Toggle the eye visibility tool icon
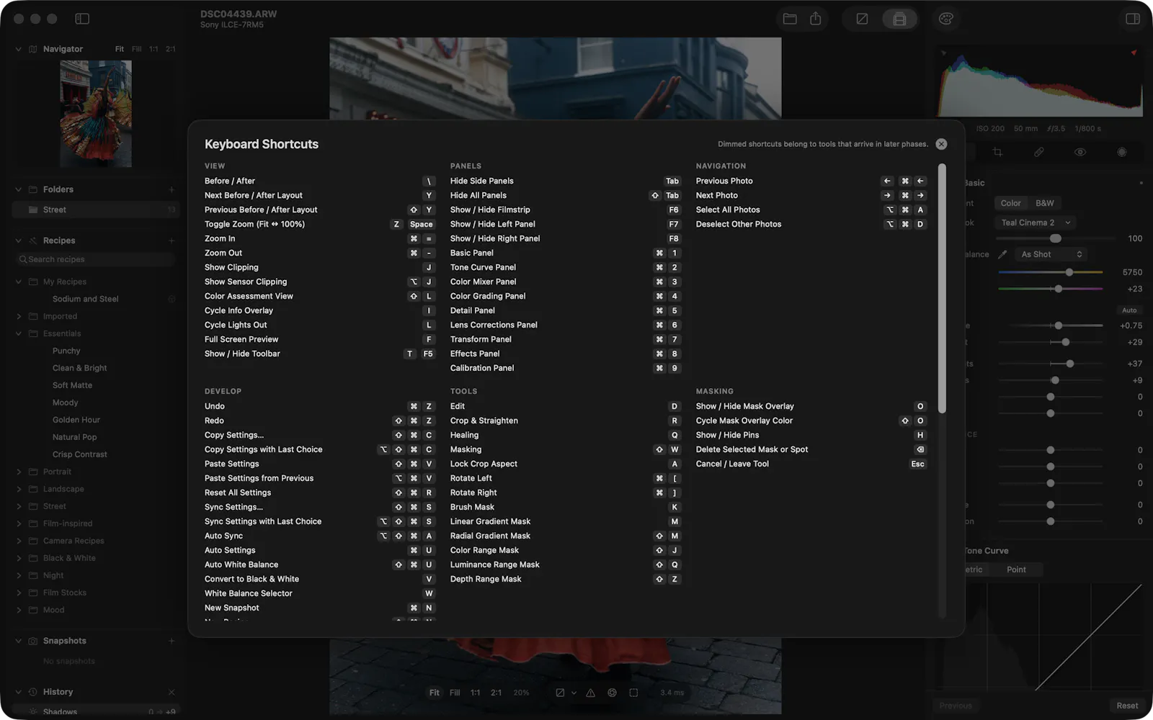Viewport: 1153px width, 720px height. [1079, 152]
